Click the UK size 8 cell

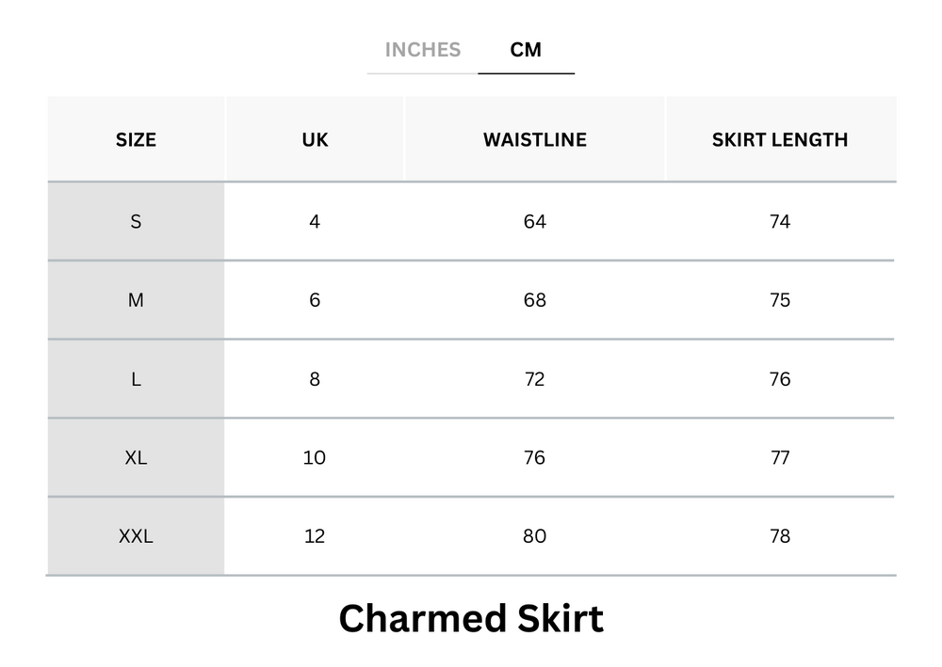tap(315, 379)
